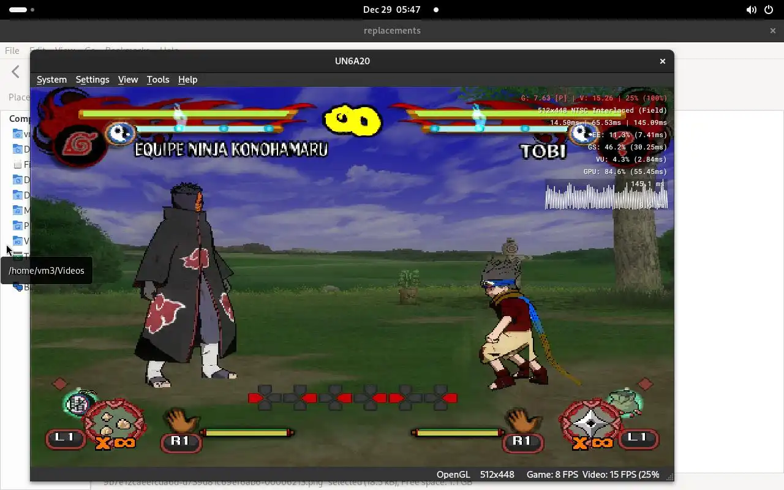Click the window resize grip in status bar
This screenshot has width=784, height=490.
669,477
